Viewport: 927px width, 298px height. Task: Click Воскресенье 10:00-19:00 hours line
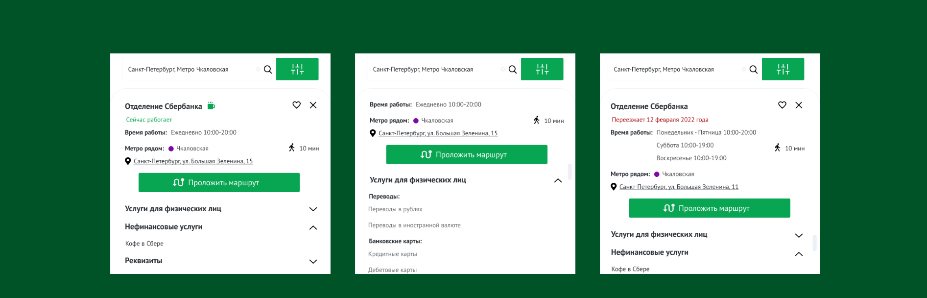click(691, 158)
